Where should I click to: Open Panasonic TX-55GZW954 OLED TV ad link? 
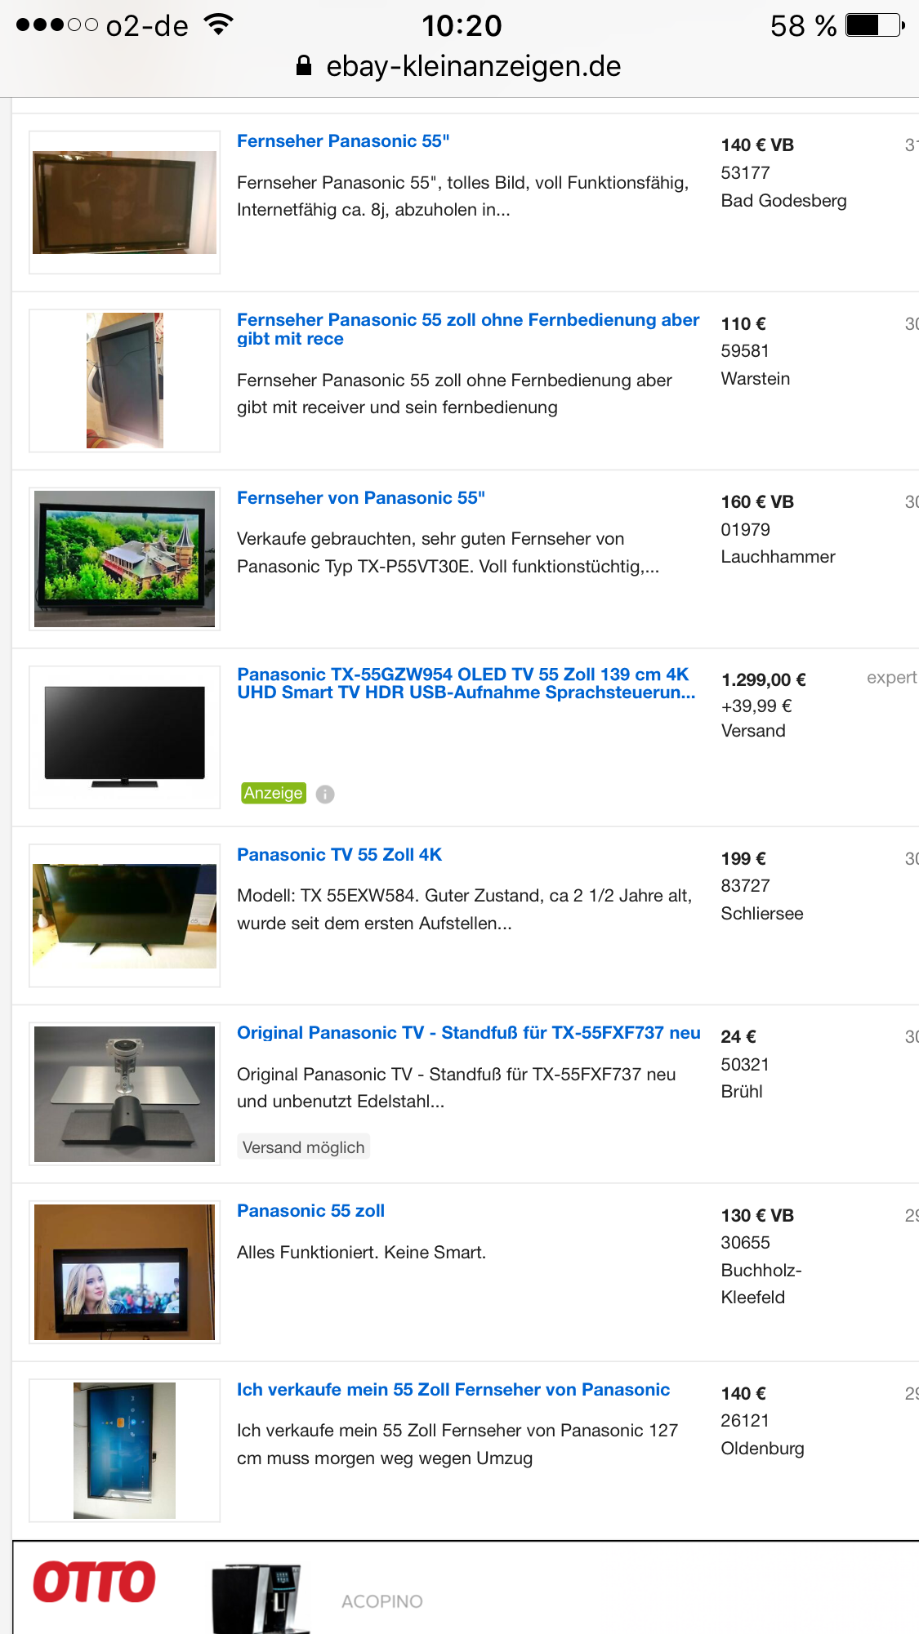[466, 683]
